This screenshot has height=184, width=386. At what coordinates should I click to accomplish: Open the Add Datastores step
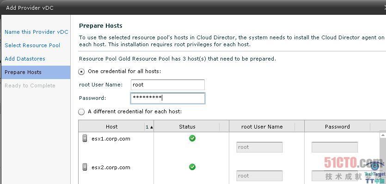click(x=25, y=59)
